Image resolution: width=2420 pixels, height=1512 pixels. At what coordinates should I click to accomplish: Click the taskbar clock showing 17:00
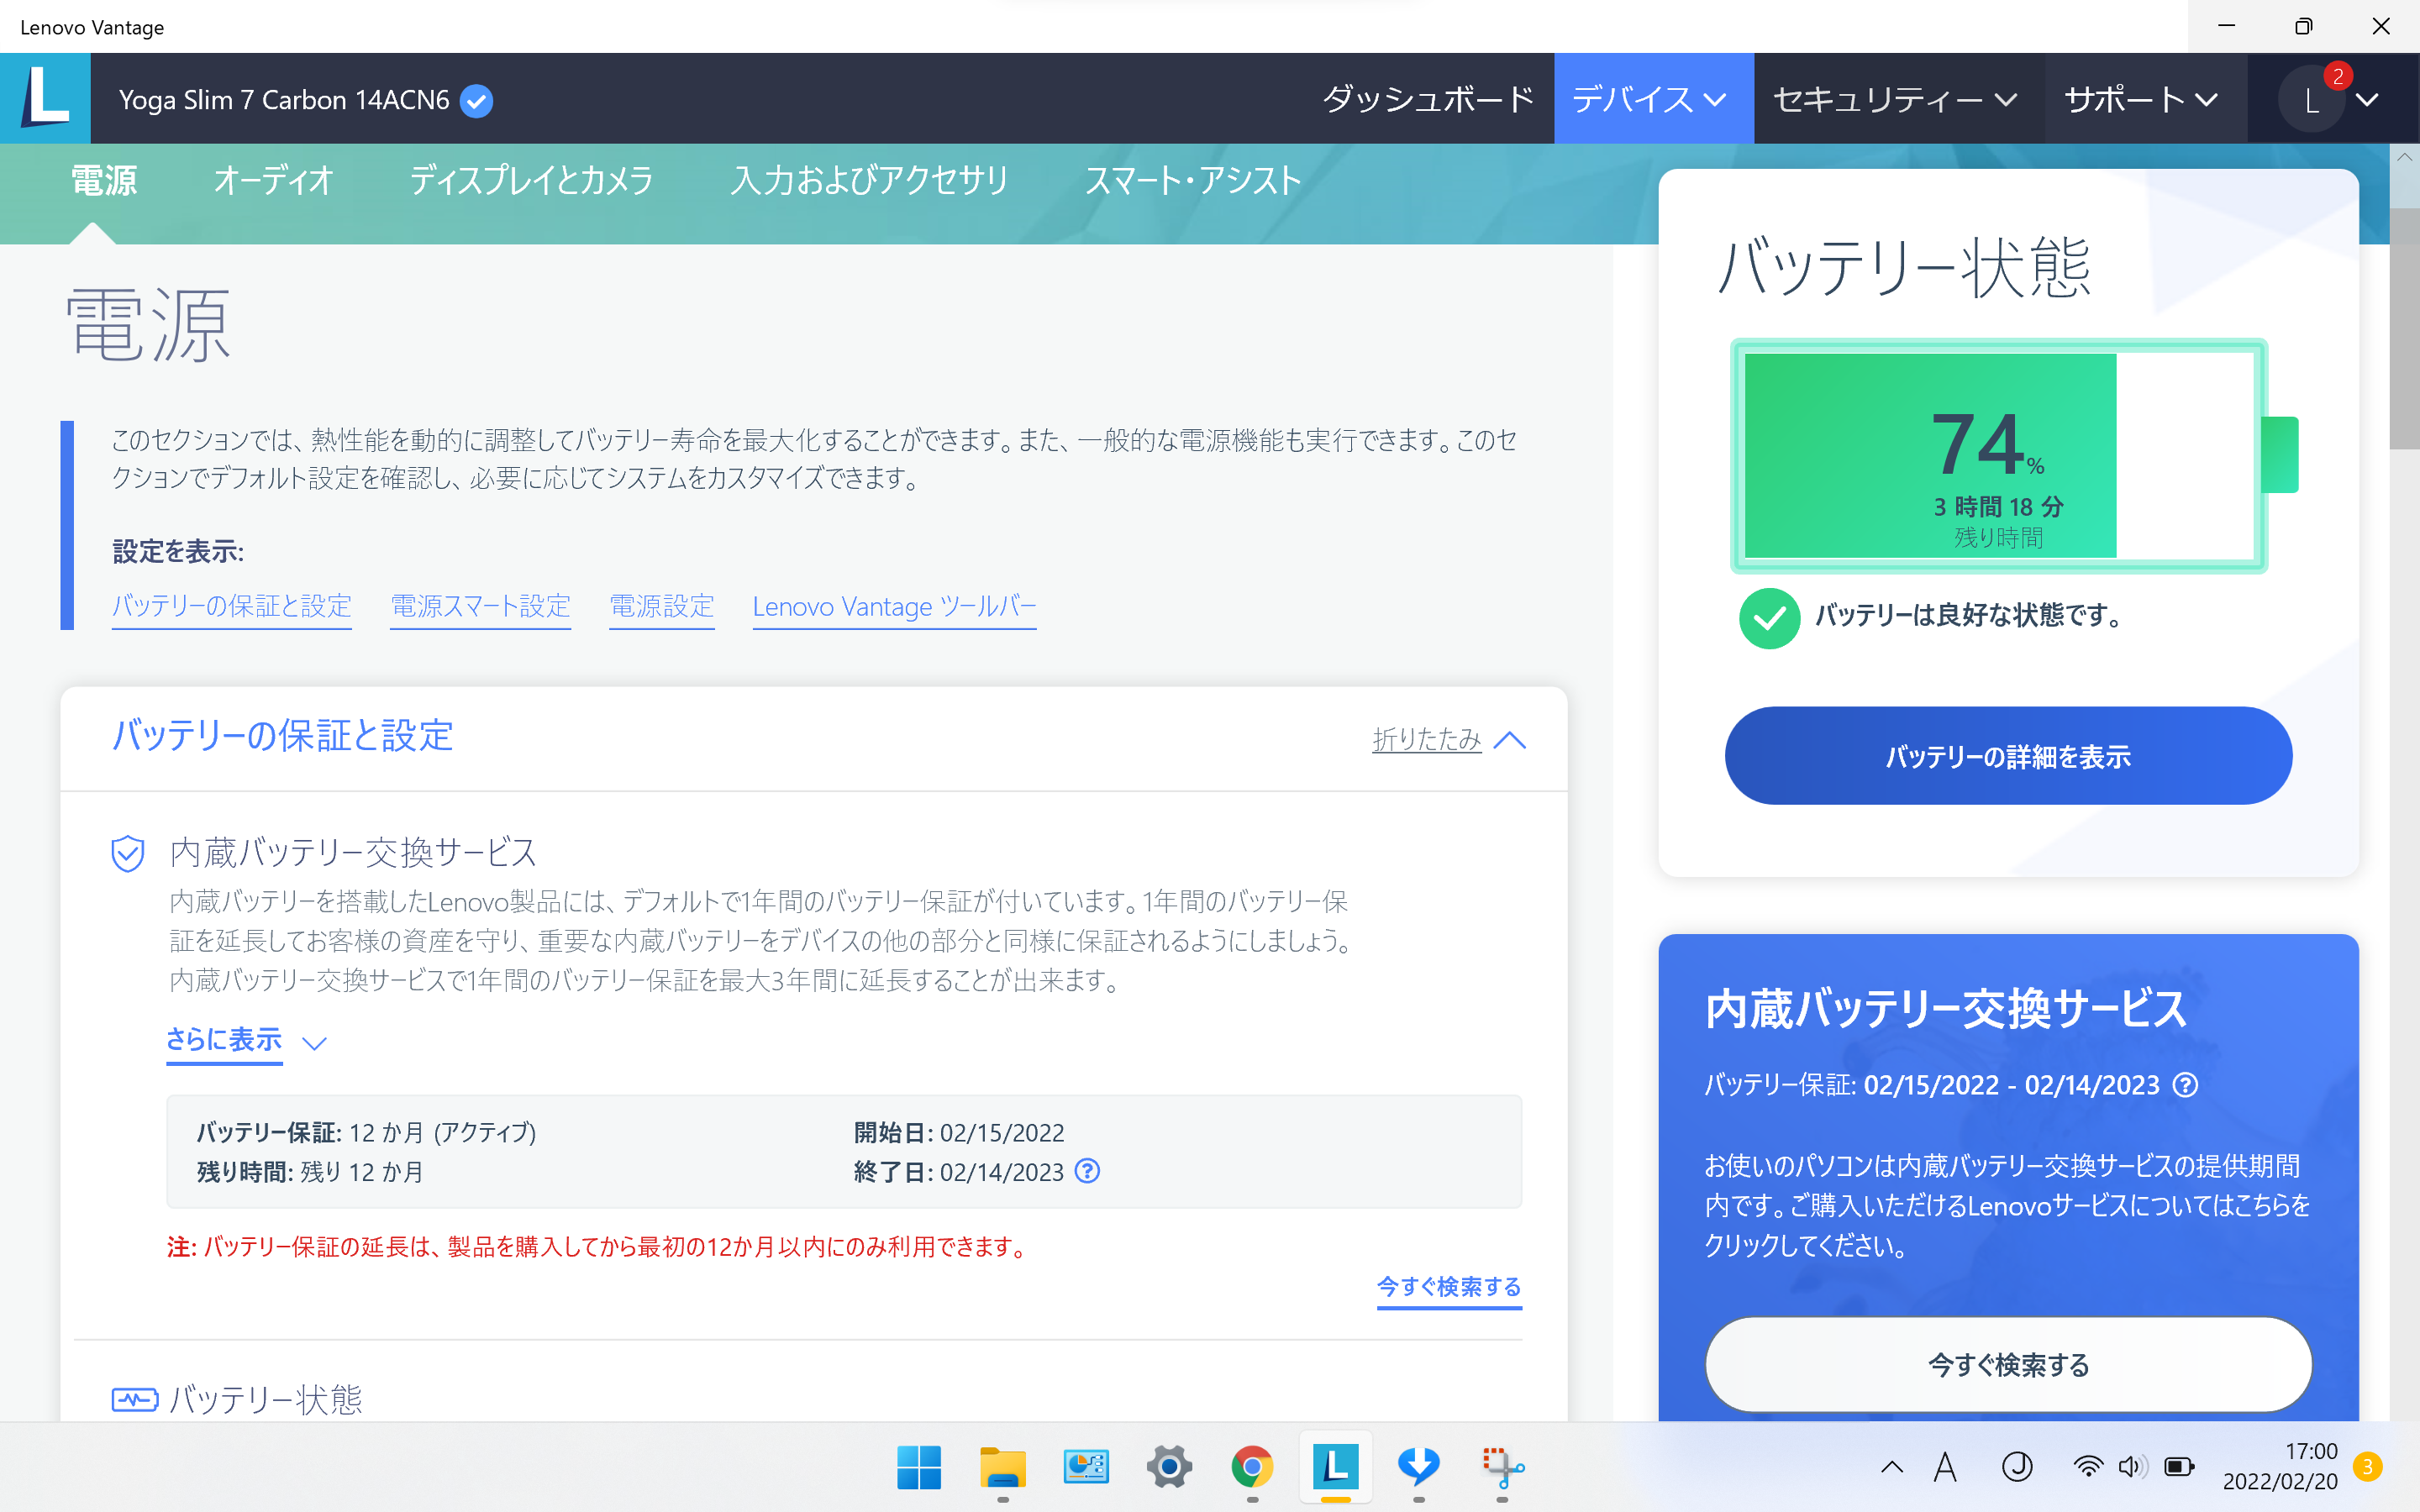coord(2280,1467)
